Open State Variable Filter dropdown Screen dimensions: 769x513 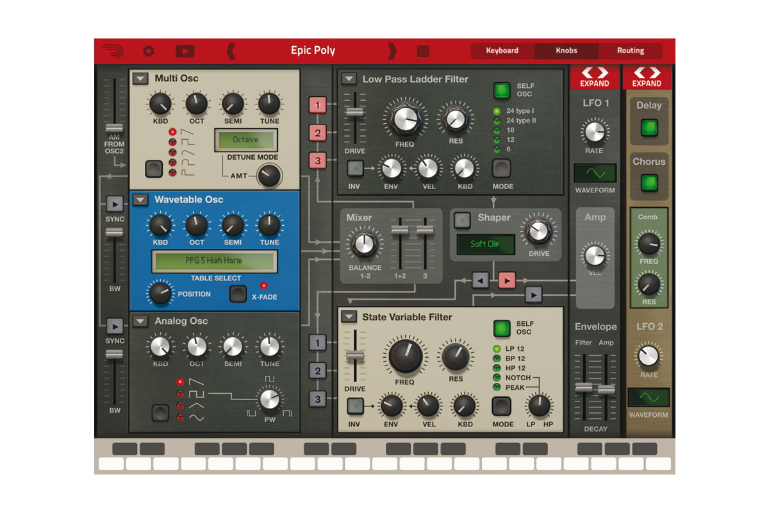click(348, 316)
